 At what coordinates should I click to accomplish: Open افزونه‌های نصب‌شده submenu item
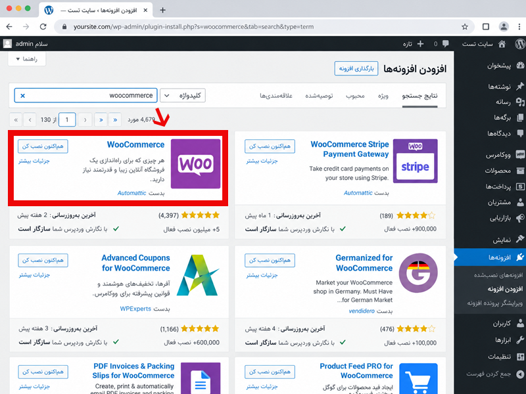[x=498, y=275]
